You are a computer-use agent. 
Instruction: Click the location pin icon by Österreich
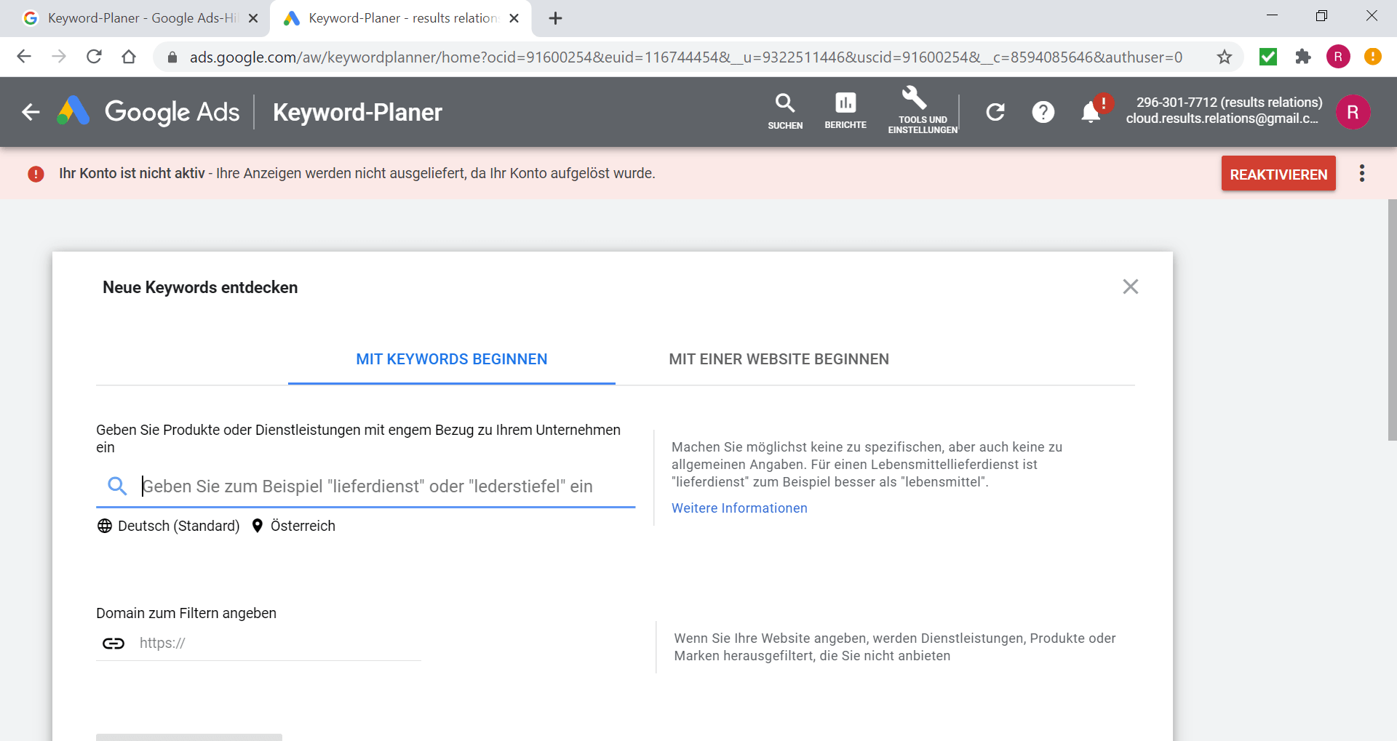(257, 526)
